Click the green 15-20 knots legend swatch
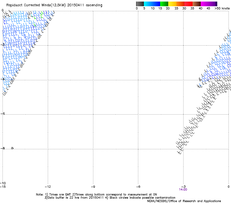The width and height of the screenshot is (231, 203). (164, 4)
